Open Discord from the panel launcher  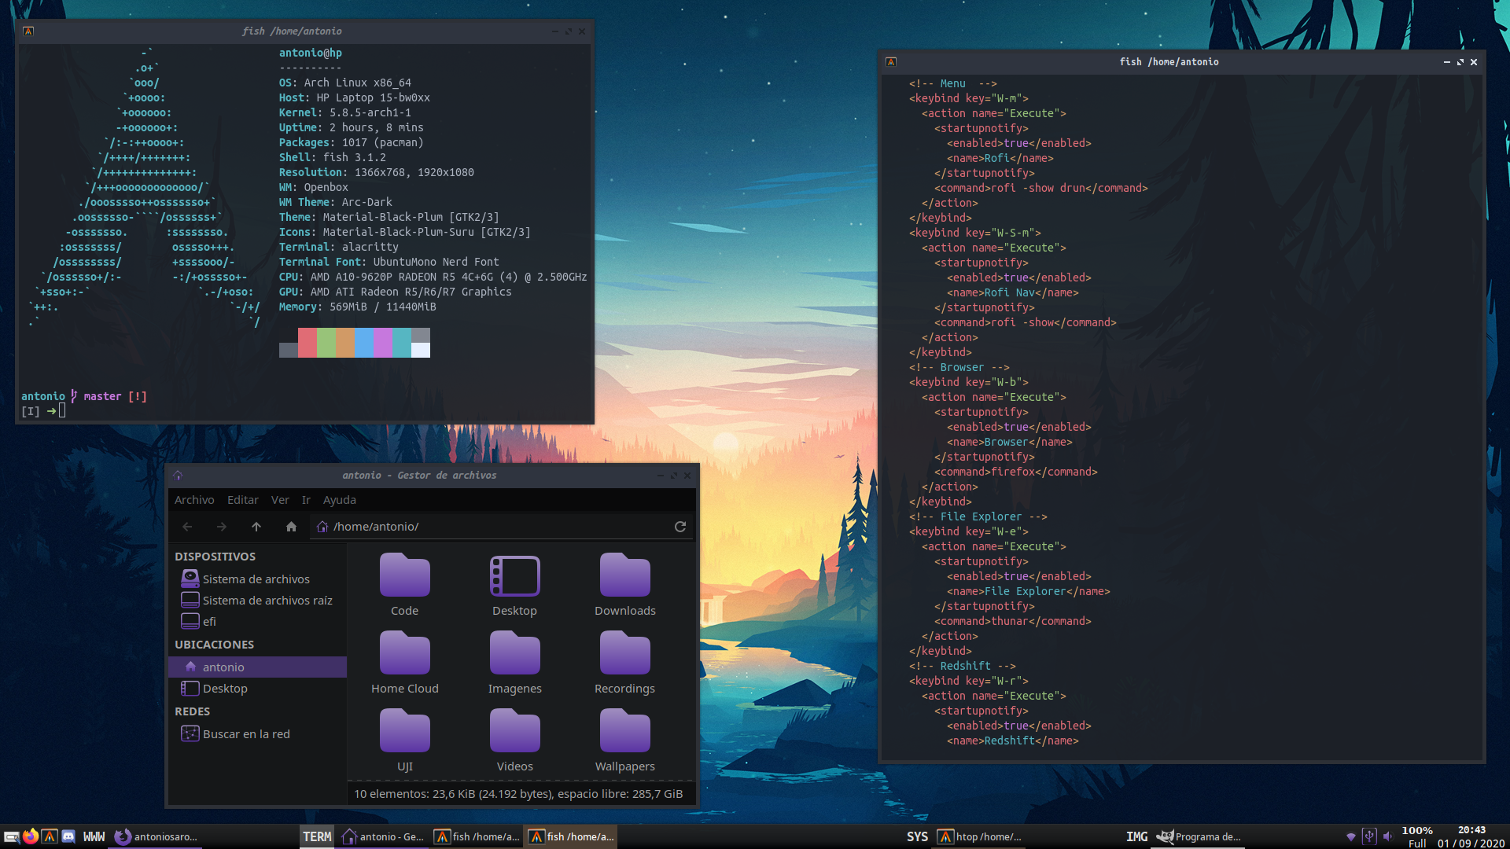(x=68, y=836)
